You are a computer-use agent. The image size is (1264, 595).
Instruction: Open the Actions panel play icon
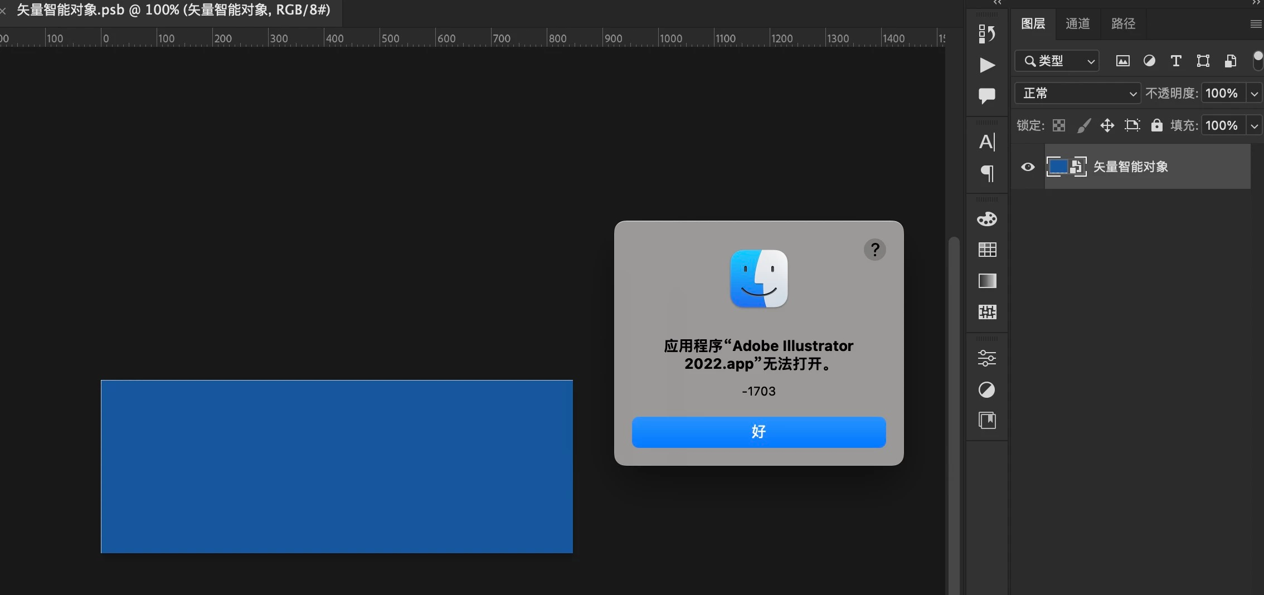986,65
